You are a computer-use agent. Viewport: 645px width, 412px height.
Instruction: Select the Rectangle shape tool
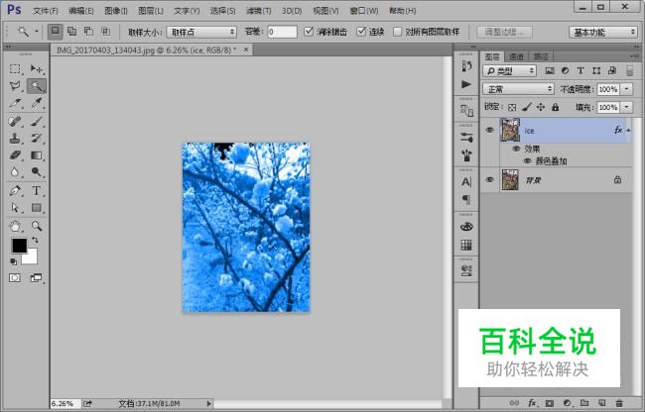[37, 208]
